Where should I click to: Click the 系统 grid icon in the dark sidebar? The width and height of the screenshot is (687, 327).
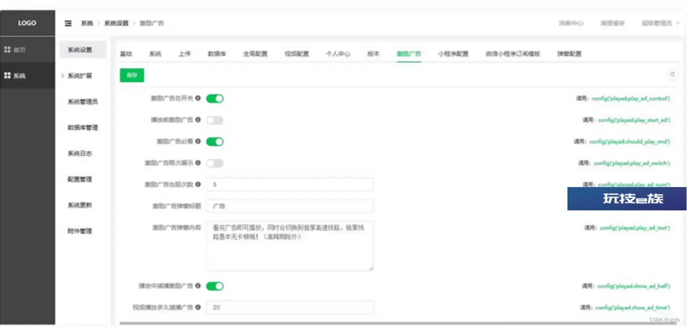click(x=7, y=76)
